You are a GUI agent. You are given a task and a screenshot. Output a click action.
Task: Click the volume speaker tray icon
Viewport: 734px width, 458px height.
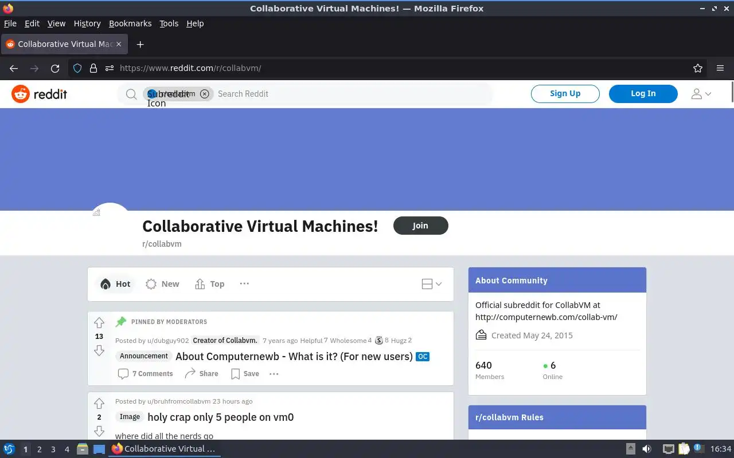pyautogui.click(x=647, y=449)
